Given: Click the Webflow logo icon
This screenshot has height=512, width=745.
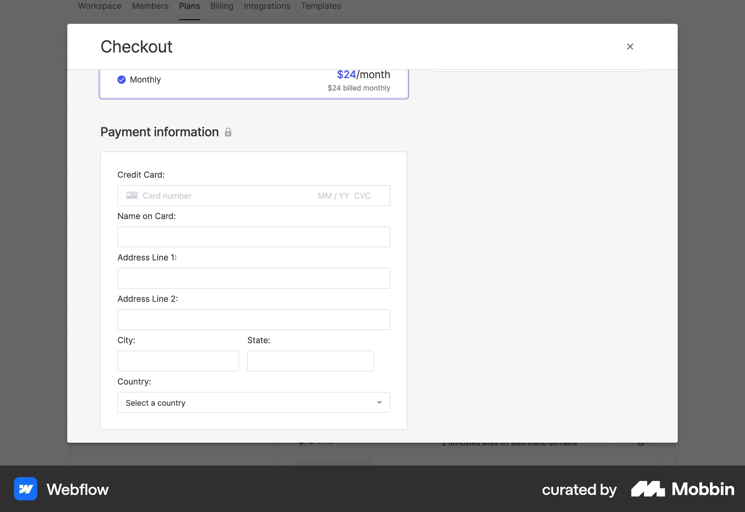Looking at the screenshot, I should tap(25, 489).
